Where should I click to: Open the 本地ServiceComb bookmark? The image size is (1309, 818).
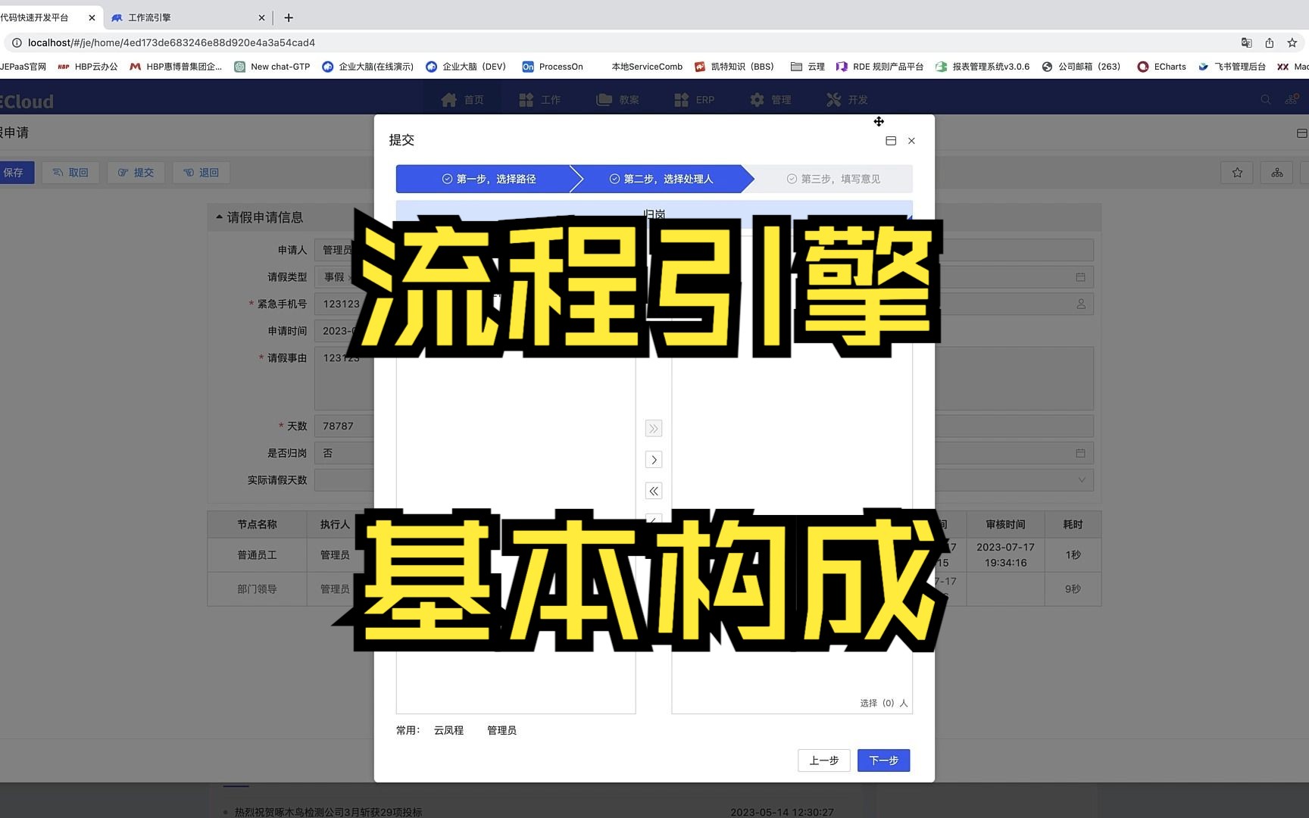647,67
